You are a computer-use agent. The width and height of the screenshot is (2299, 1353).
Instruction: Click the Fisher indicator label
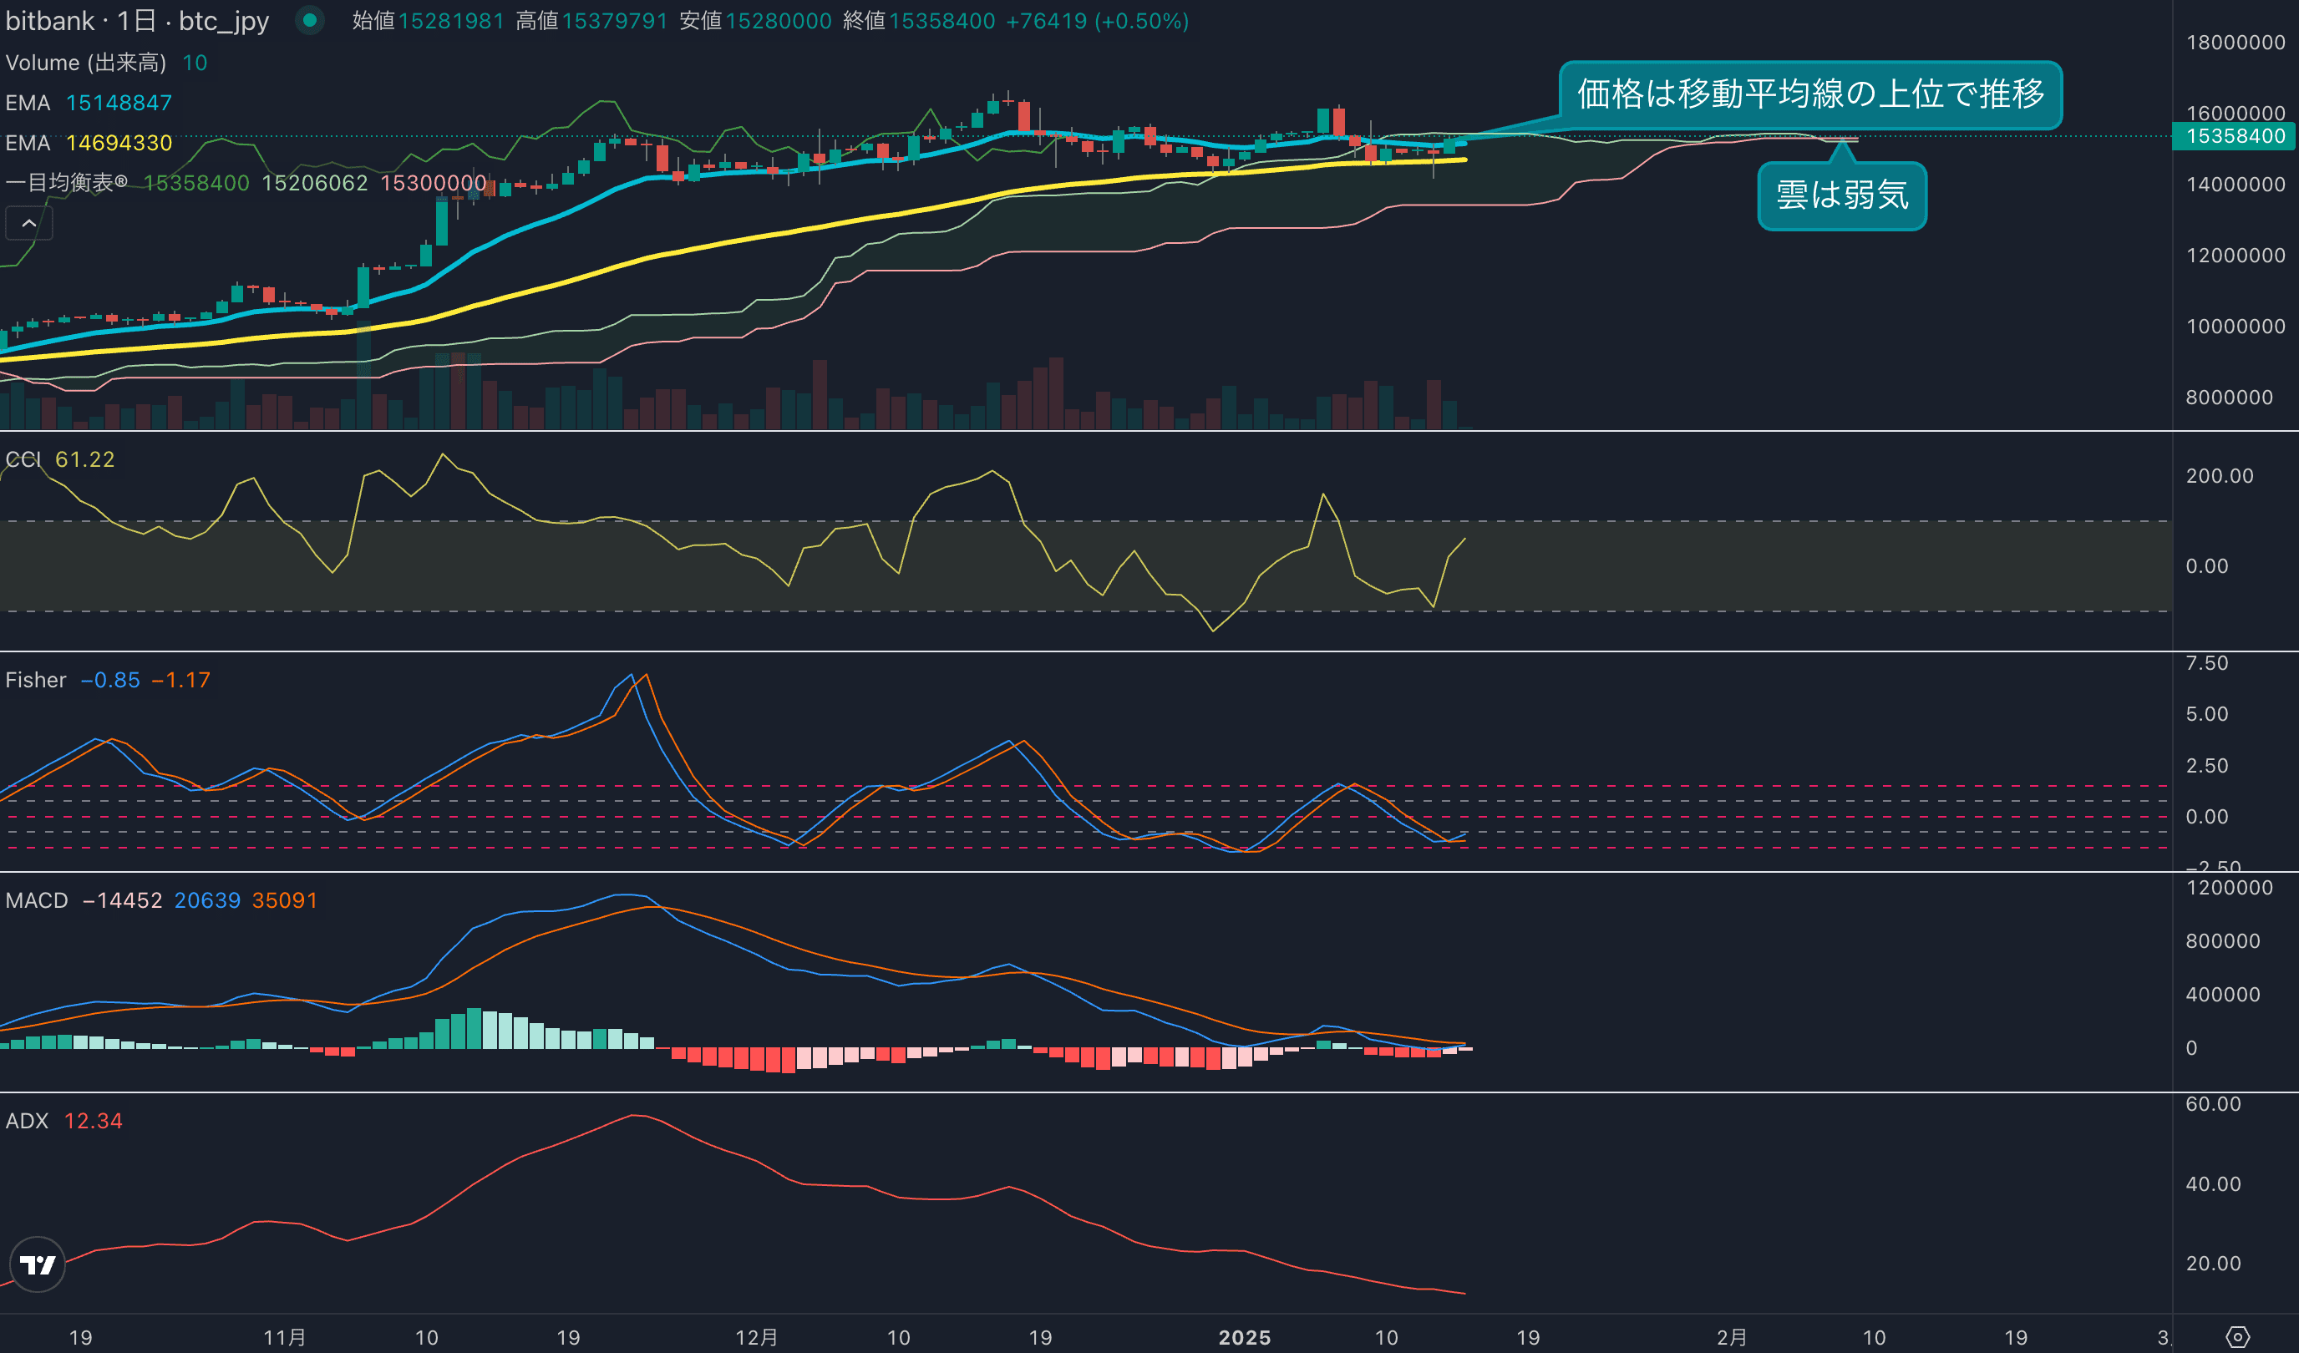(x=36, y=680)
